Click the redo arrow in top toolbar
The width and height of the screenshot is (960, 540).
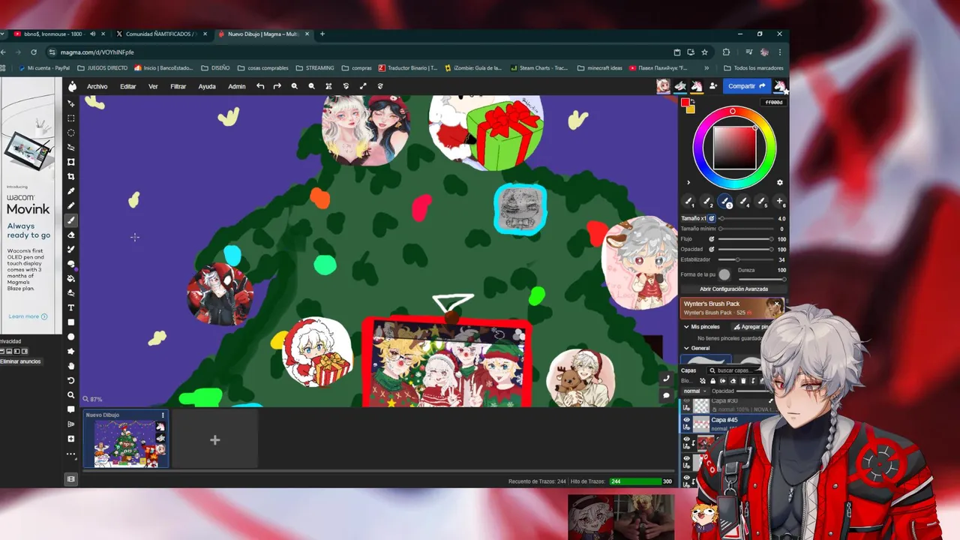277,86
